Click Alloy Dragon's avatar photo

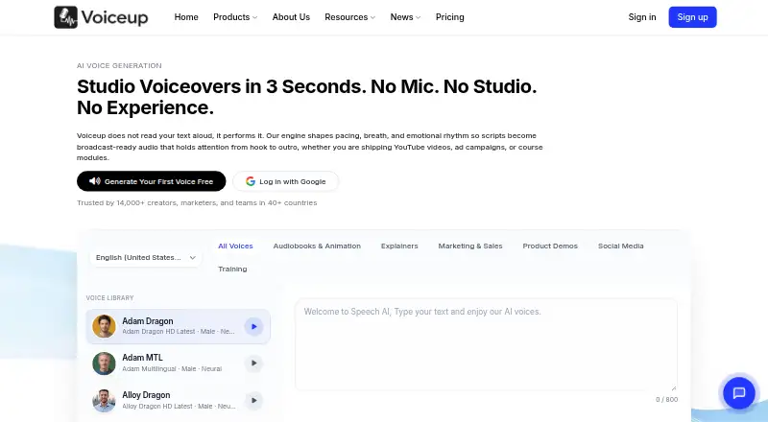point(104,401)
